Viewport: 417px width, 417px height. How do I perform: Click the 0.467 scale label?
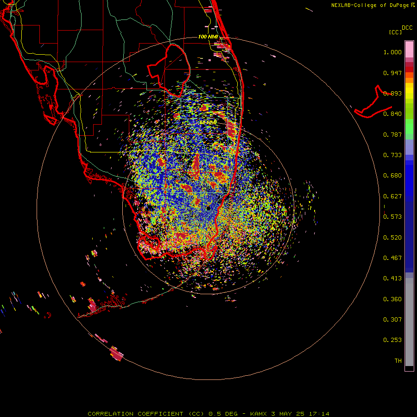tap(392, 258)
